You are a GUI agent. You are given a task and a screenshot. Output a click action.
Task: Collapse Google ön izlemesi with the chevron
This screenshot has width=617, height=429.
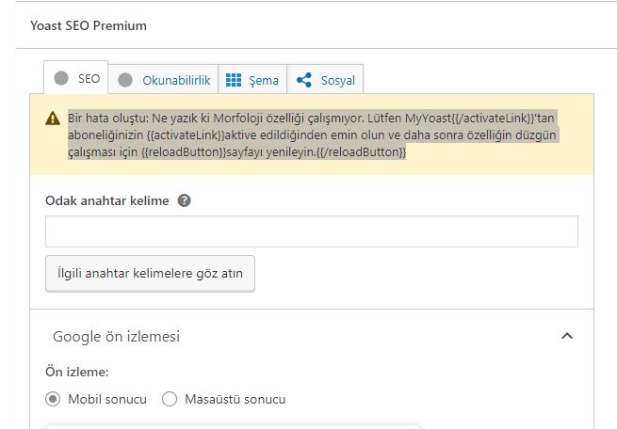[567, 336]
